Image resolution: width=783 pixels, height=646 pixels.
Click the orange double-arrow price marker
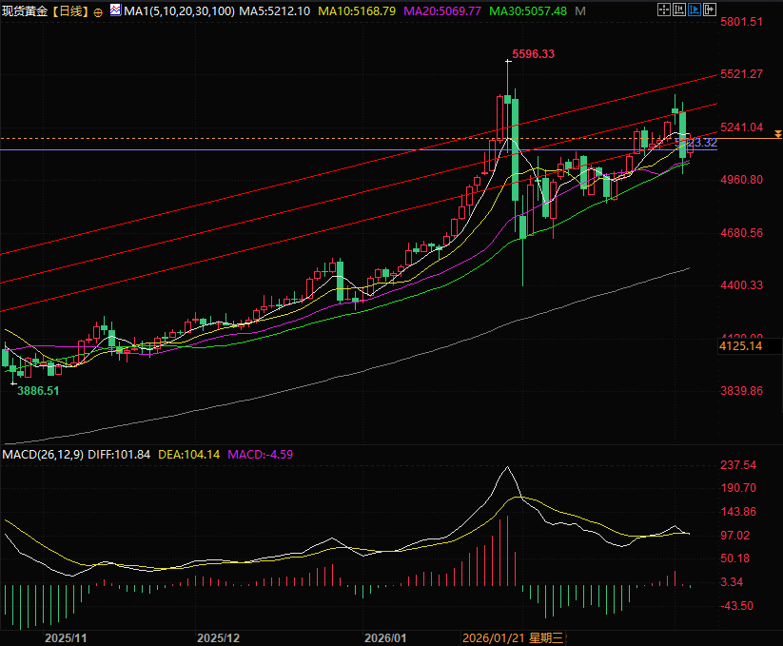(x=777, y=134)
